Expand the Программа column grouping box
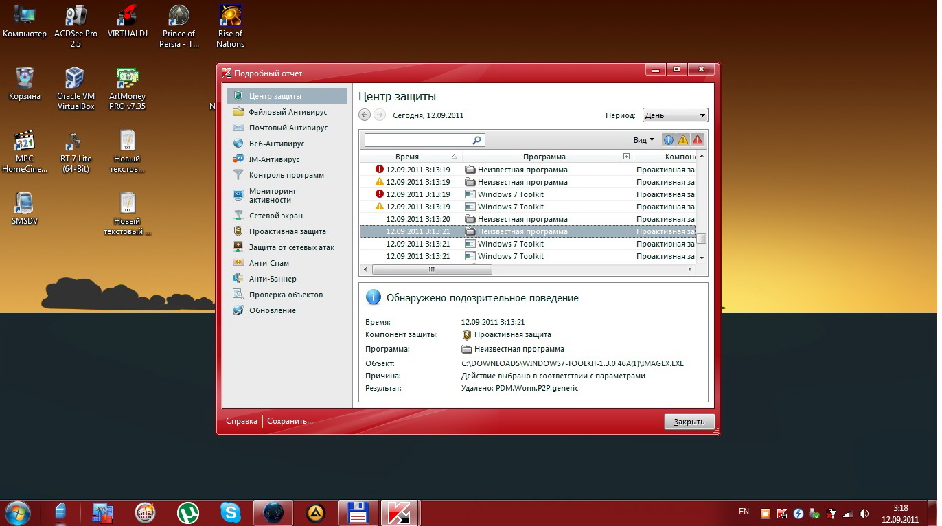942x526 pixels. [x=626, y=157]
